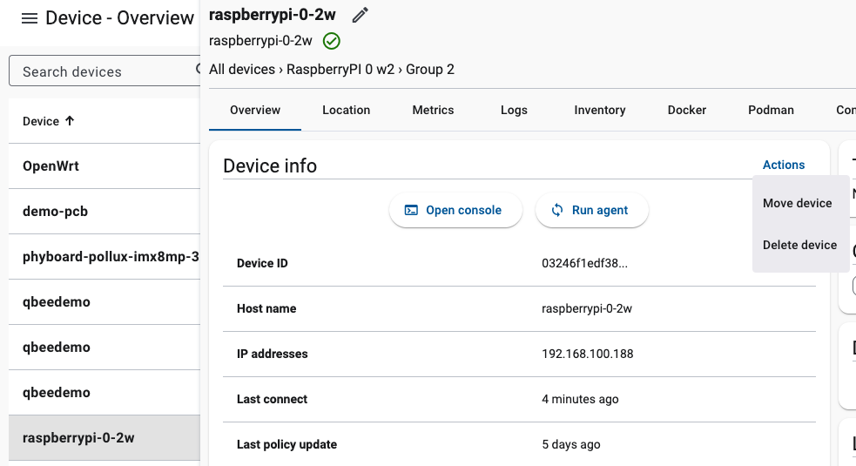Switch to the Location tab
This screenshot has width=856, height=466.
(x=346, y=110)
